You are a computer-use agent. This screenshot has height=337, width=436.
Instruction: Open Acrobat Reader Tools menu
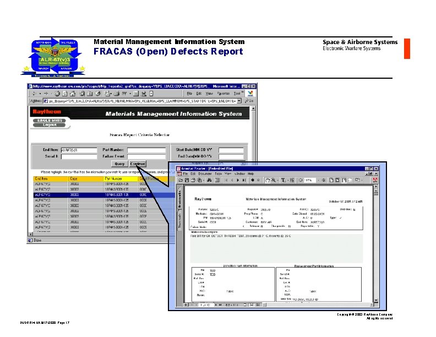pos(219,174)
